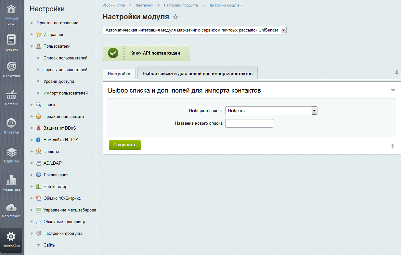Open Группы пользователей in the tree
Viewport: 401px width, 255px height.
[x=65, y=70]
